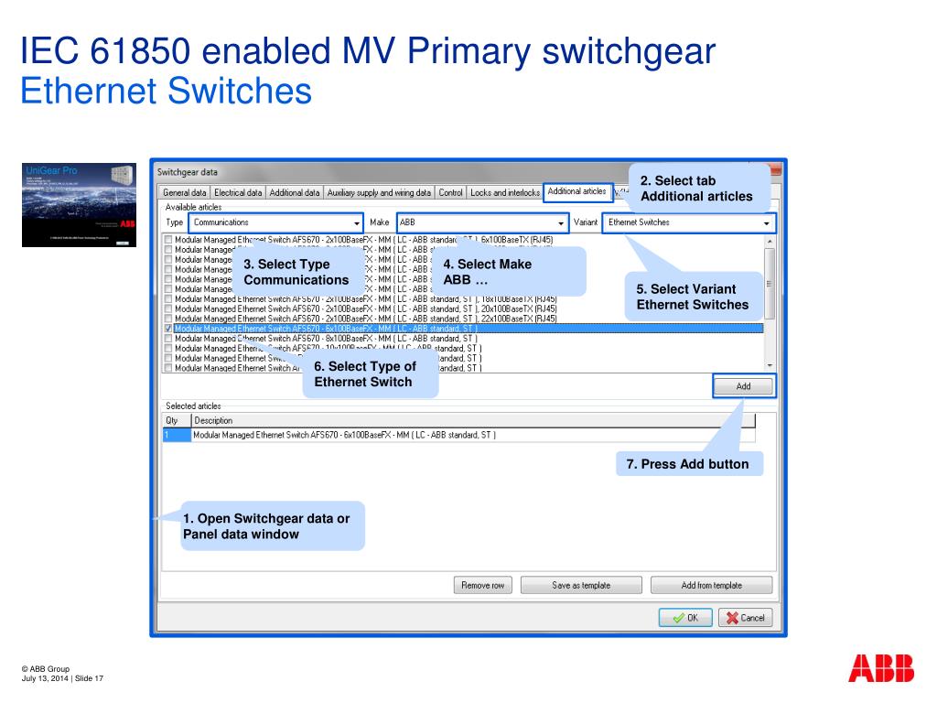The height and width of the screenshot is (703, 937).
Task: Click the Cancel button
Action: point(745,618)
